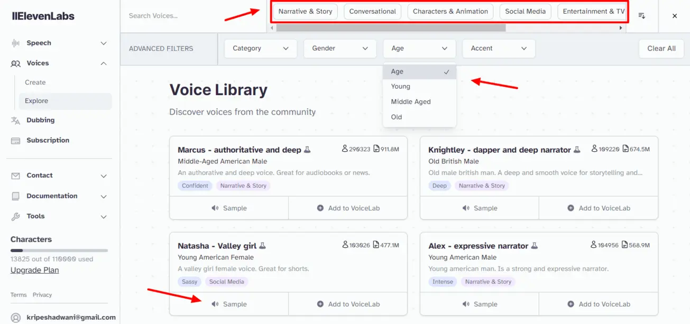Image resolution: width=690 pixels, height=324 pixels.
Task: Open the Gender filter dropdown
Action: pyautogui.click(x=339, y=48)
